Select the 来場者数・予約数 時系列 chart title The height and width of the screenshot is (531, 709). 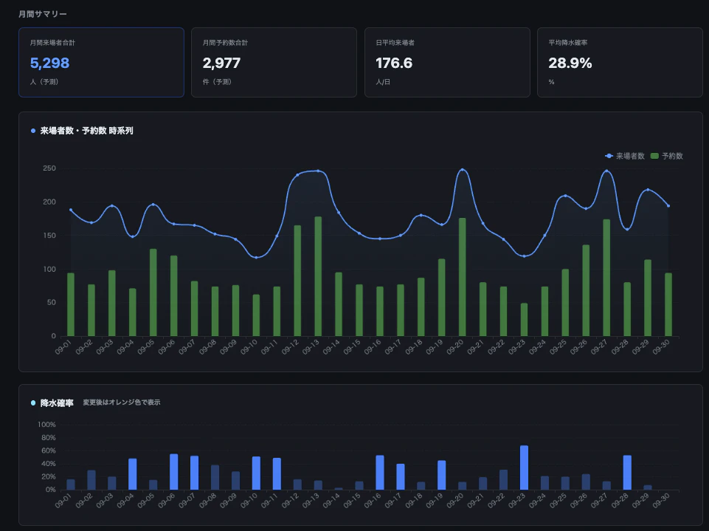tap(87, 131)
